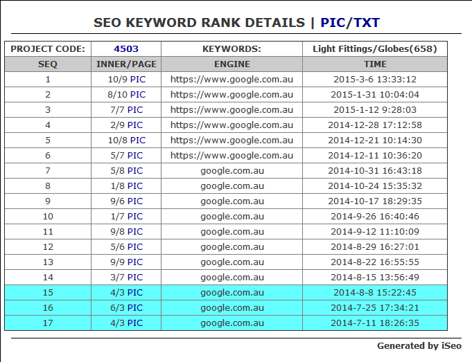
Task: Open PIC link for 3/7 entry
Action: pos(135,278)
